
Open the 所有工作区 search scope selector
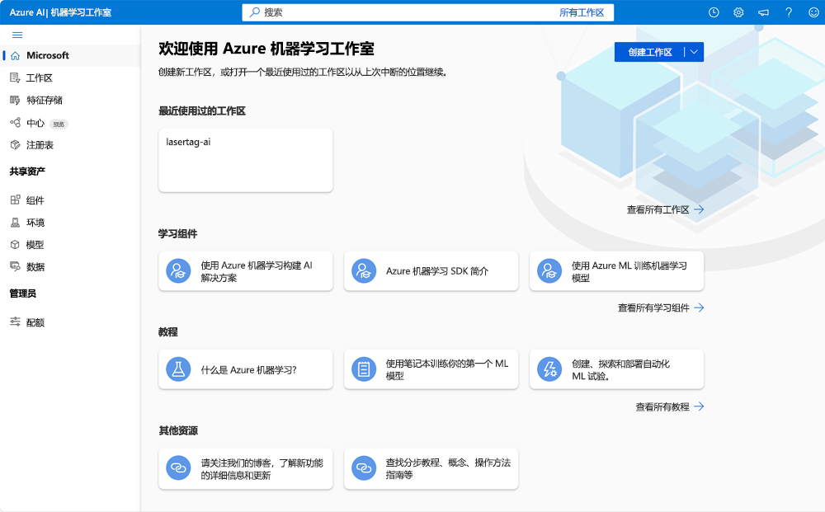(582, 12)
